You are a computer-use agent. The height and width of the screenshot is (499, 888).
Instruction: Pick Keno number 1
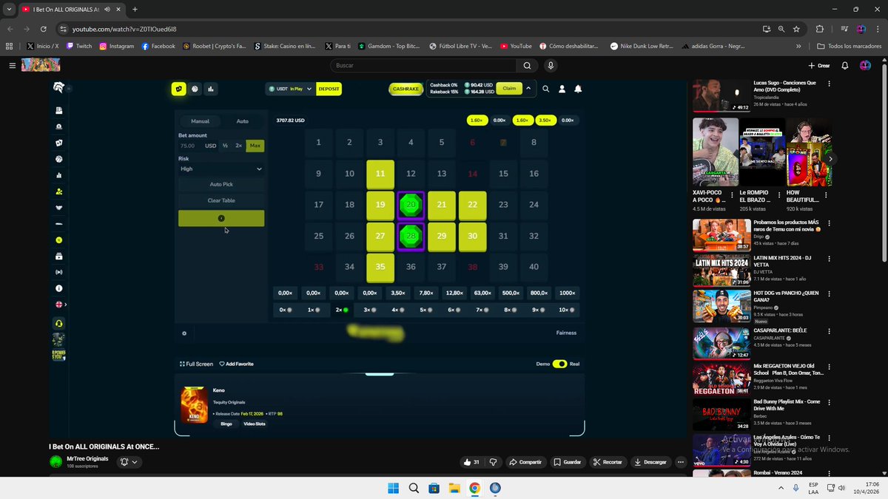pyautogui.click(x=319, y=143)
